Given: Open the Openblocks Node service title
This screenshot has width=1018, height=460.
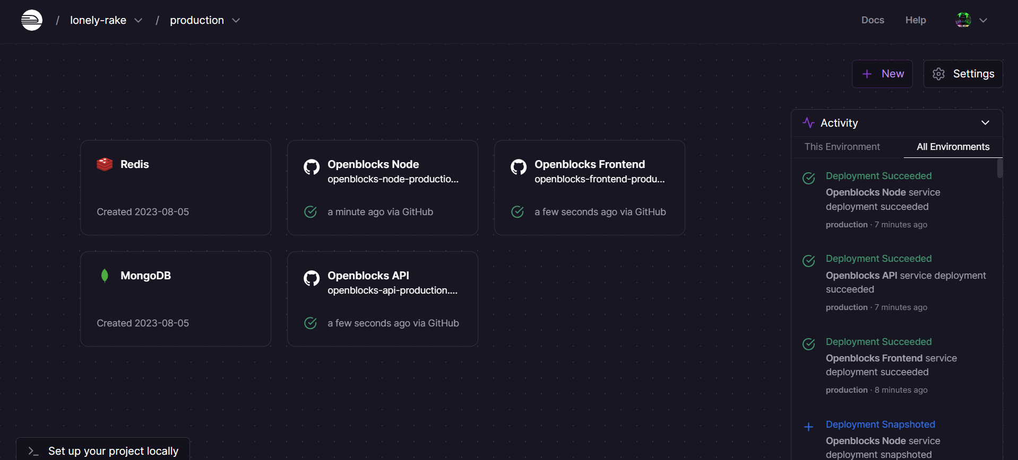Looking at the screenshot, I should [x=373, y=164].
